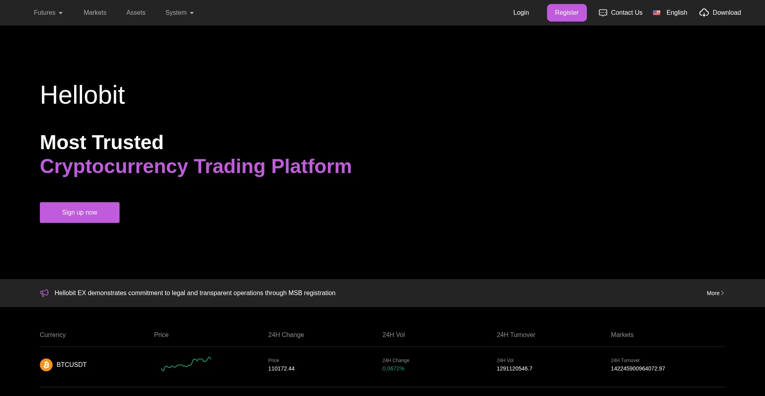Open the English language selector
Viewport: 765px width, 396px height.
coord(677,13)
